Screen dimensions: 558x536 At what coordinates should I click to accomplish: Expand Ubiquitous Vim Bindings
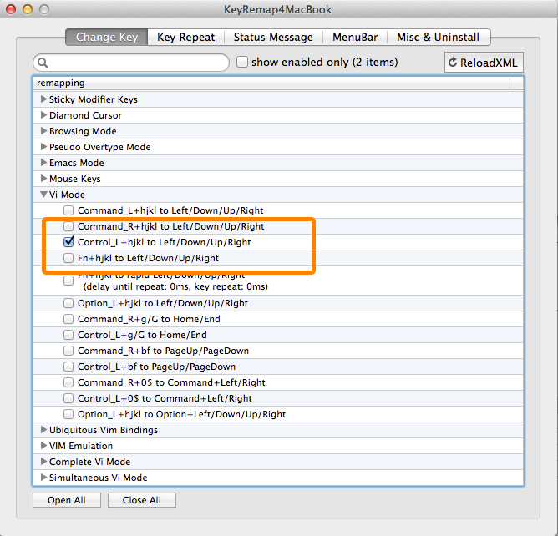pos(43,430)
